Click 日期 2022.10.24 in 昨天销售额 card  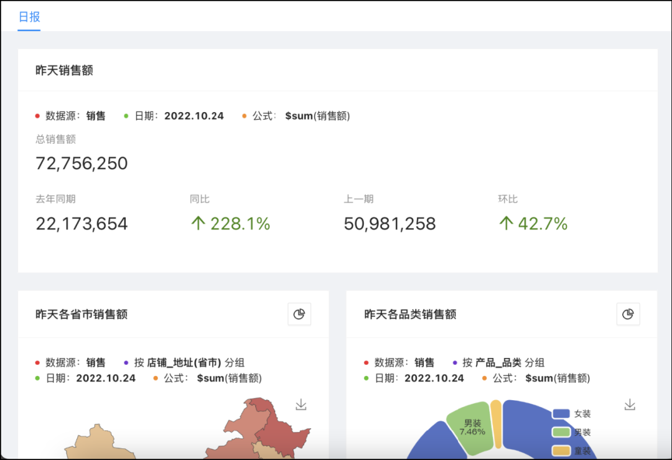(x=174, y=116)
